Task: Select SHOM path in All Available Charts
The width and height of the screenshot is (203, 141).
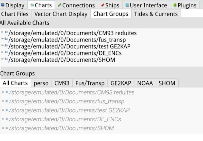Action: [x=62, y=60]
